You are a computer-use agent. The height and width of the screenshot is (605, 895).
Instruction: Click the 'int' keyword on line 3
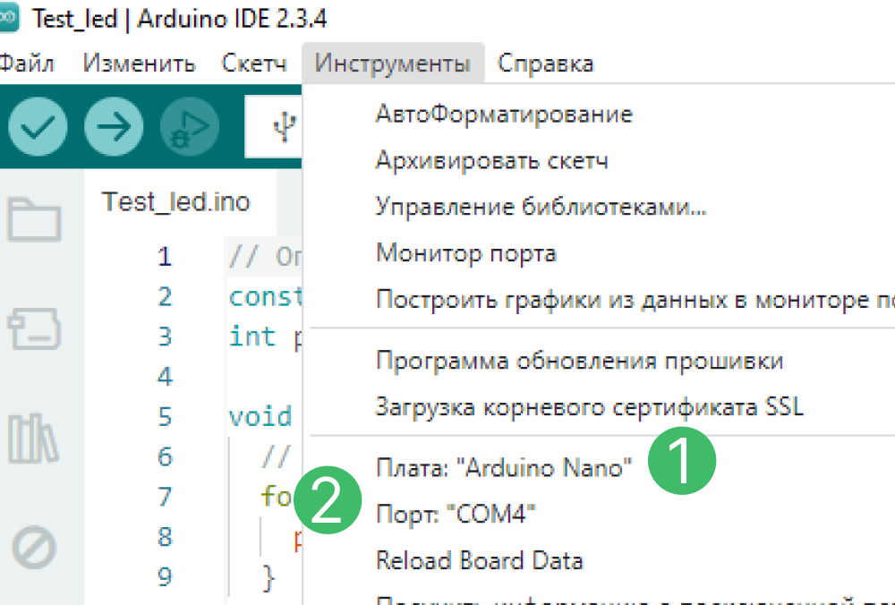pos(252,337)
